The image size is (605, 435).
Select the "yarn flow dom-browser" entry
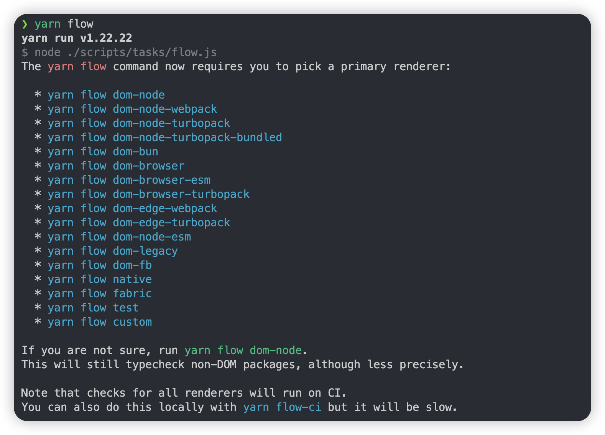116,166
